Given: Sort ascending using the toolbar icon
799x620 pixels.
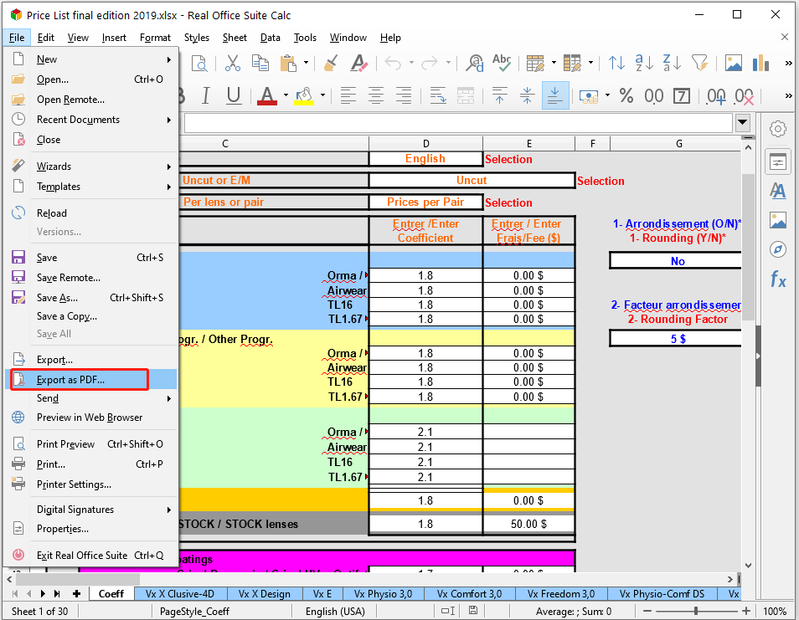Looking at the screenshot, I should (644, 64).
